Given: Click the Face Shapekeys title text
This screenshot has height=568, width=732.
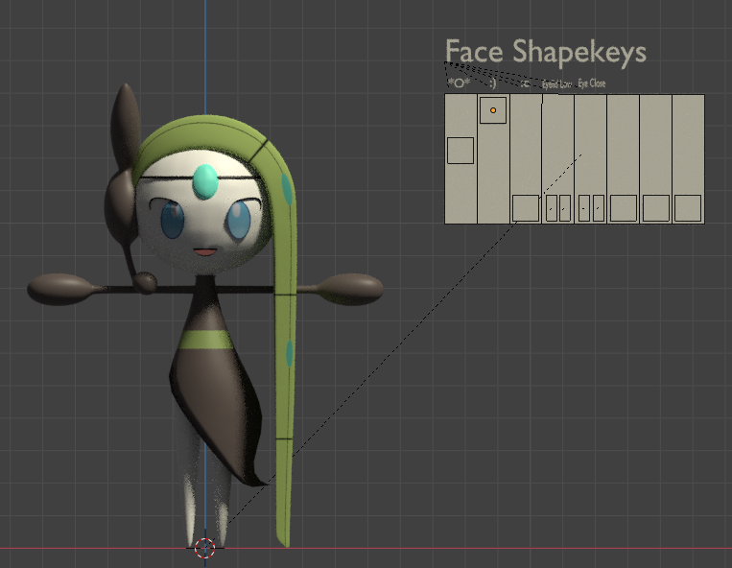Looking at the screenshot, I should coord(546,52).
